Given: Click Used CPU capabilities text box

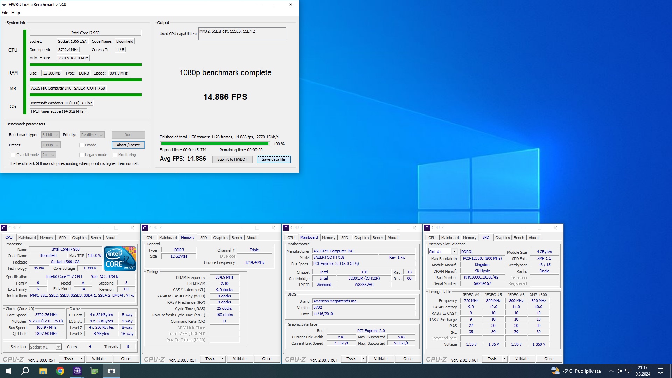Looking at the screenshot, I should 242,34.
